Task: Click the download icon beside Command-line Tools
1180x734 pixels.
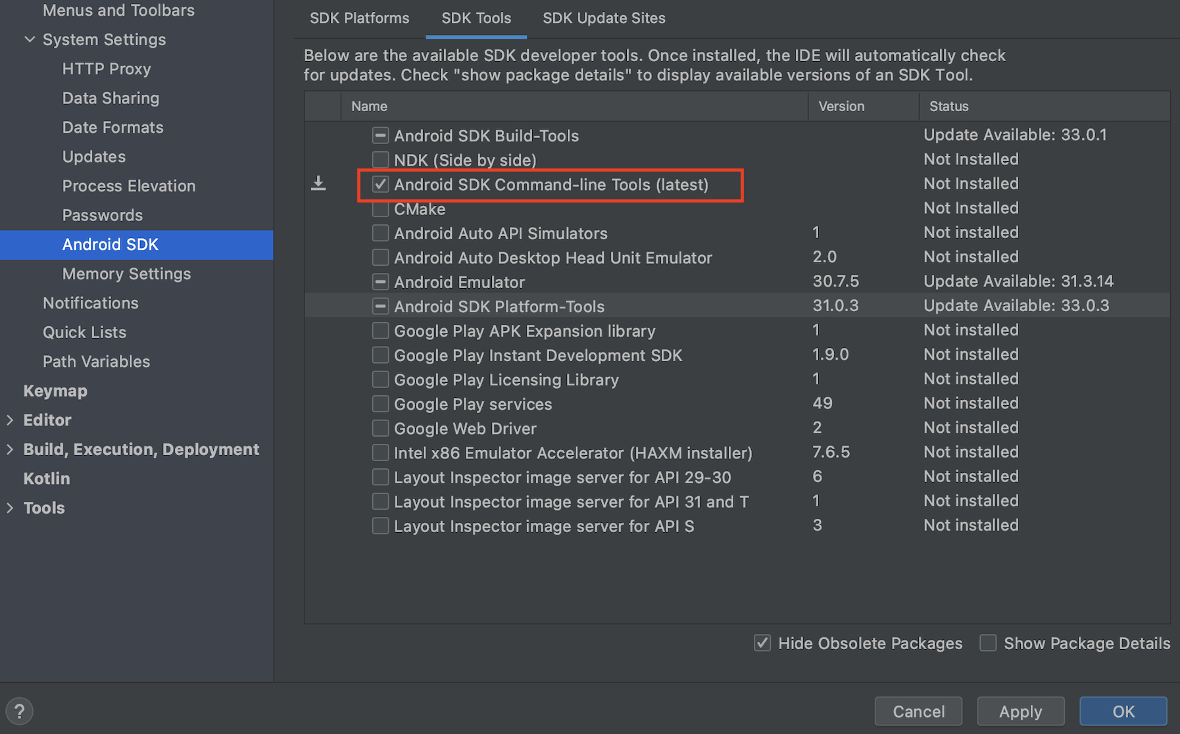Action: pos(318,183)
